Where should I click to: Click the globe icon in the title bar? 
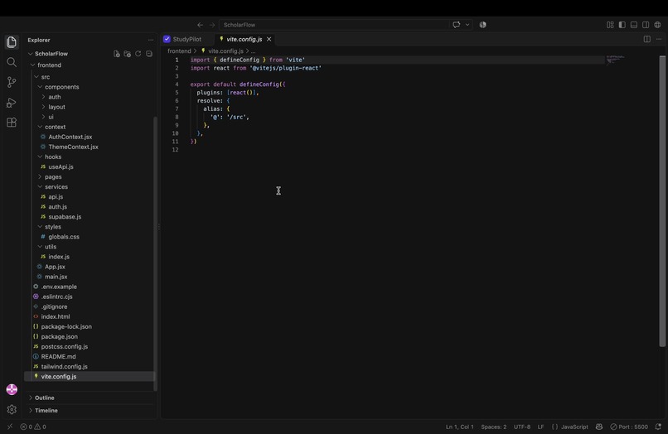[657, 25]
